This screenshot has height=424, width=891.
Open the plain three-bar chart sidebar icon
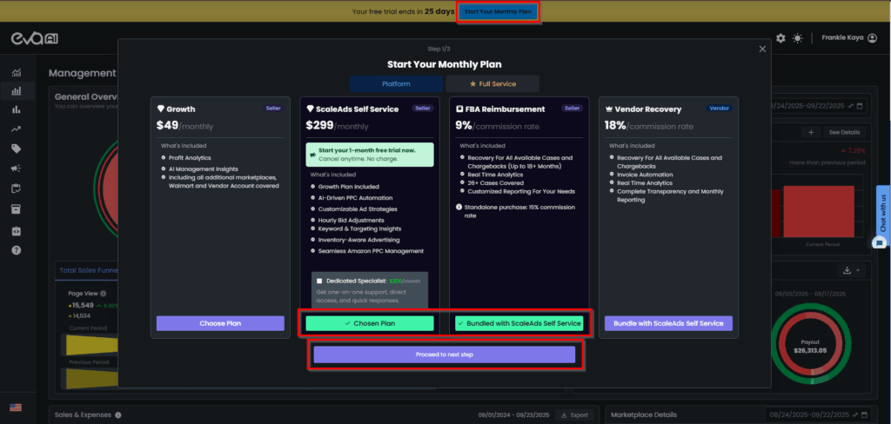click(x=17, y=110)
